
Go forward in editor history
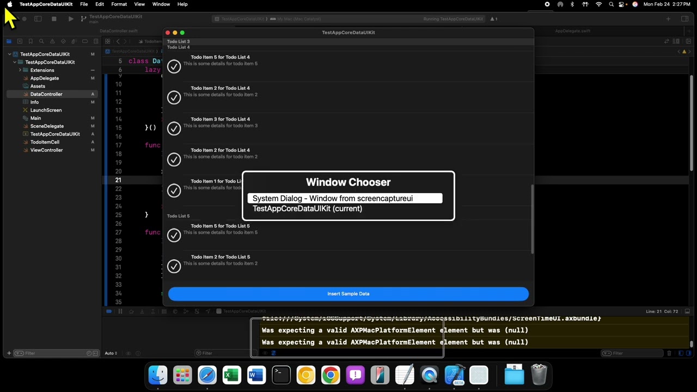125,41
